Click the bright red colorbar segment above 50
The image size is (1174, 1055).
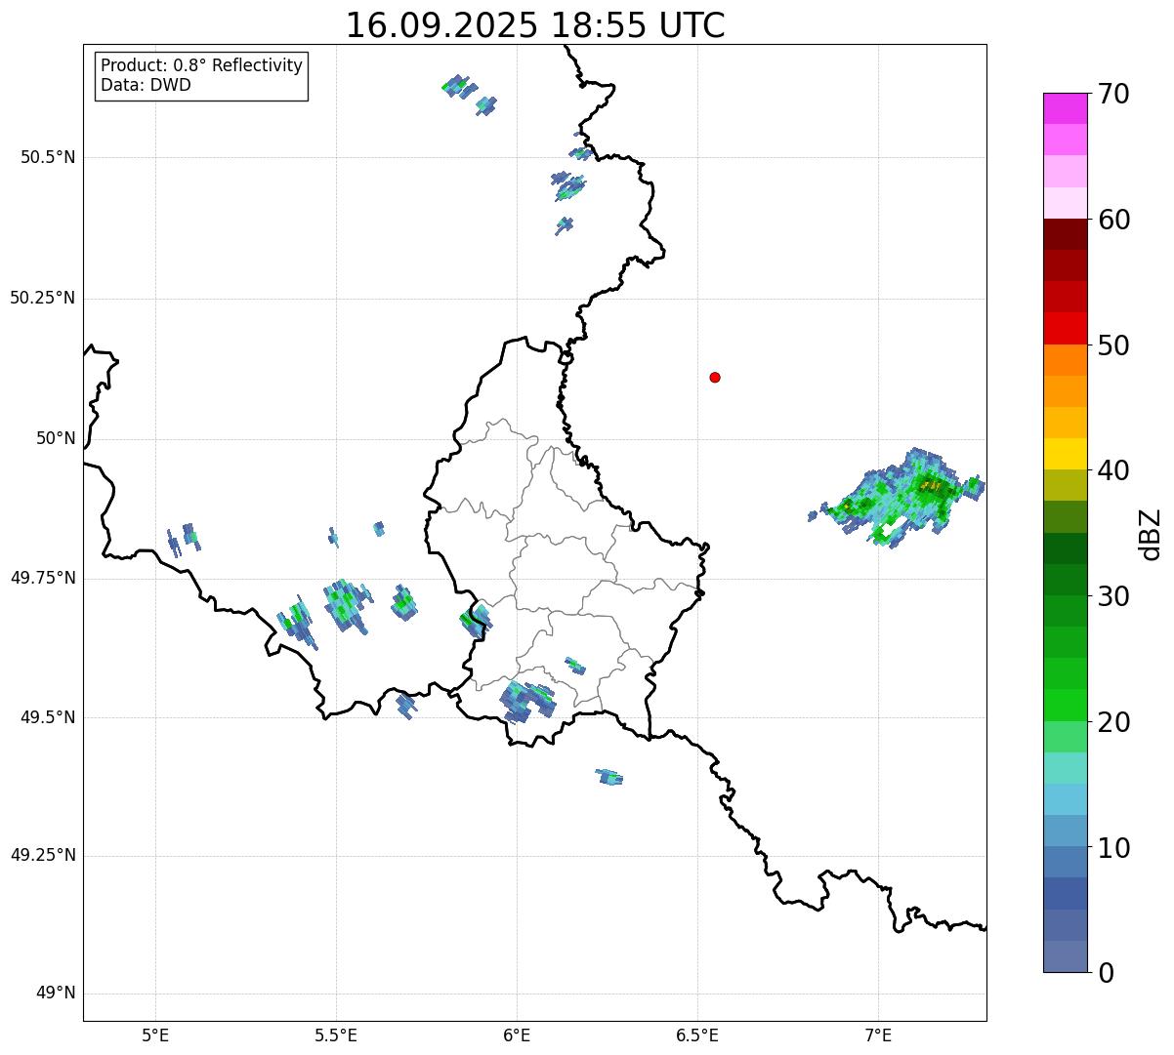pos(1065,329)
